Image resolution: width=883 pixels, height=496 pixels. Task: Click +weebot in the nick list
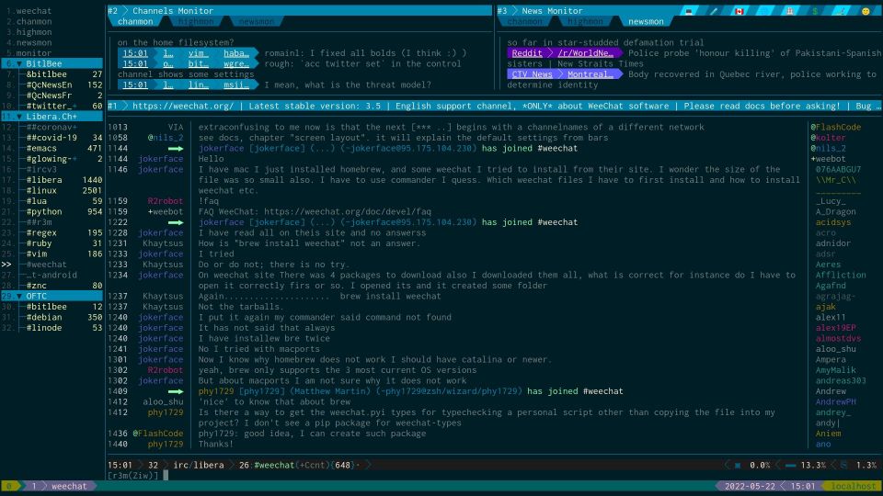pyautogui.click(x=828, y=159)
